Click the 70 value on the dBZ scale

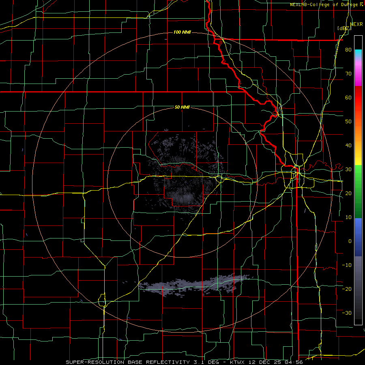[x=348, y=73]
